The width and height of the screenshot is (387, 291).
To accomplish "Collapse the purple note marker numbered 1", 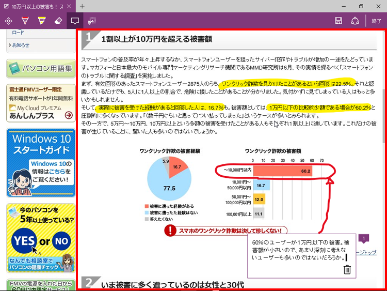I will 363,239.
